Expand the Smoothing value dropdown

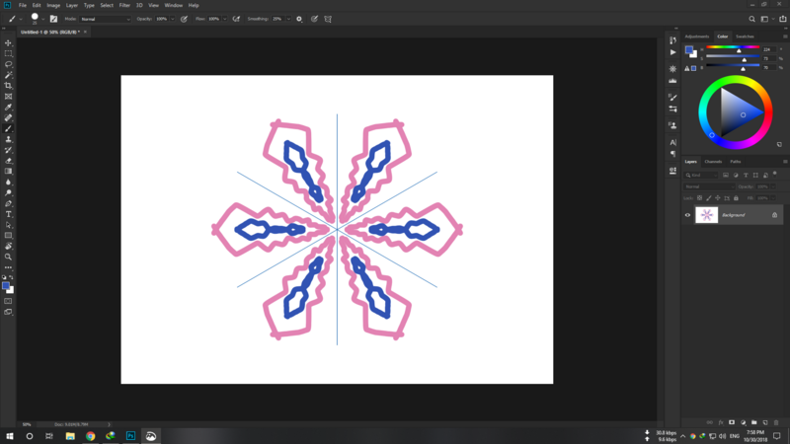pyautogui.click(x=288, y=19)
